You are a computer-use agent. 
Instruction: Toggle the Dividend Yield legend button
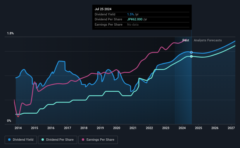[21, 140]
